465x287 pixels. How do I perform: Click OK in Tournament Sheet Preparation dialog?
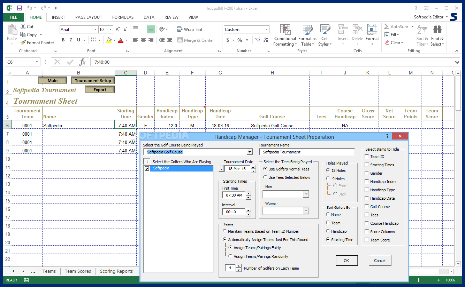(x=346, y=260)
